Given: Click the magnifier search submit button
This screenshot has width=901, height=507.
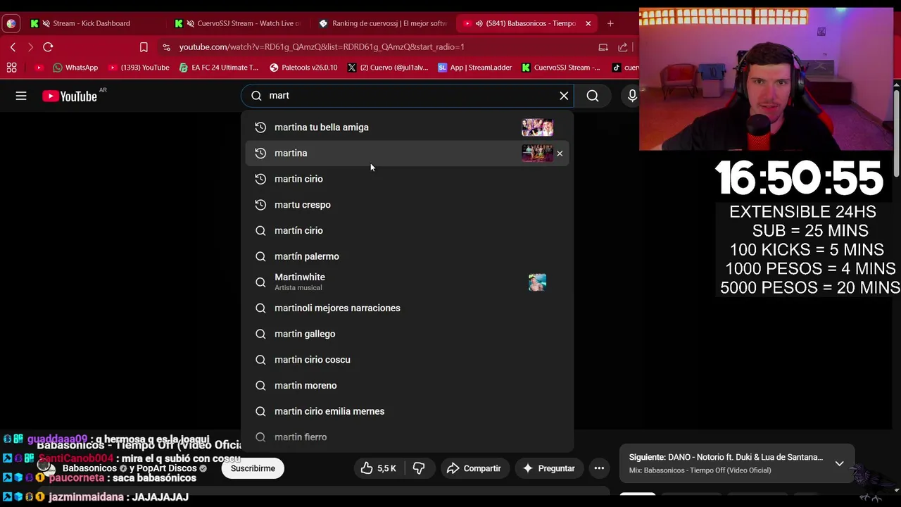Looking at the screenshot, I should click(x=593, y=96).
